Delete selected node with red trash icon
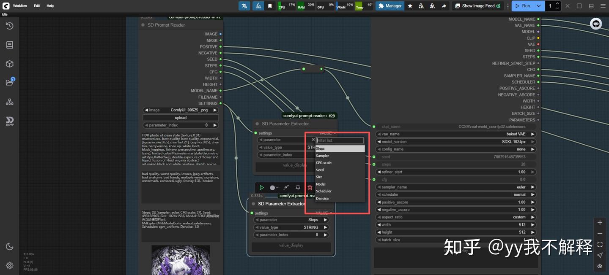 310,188
